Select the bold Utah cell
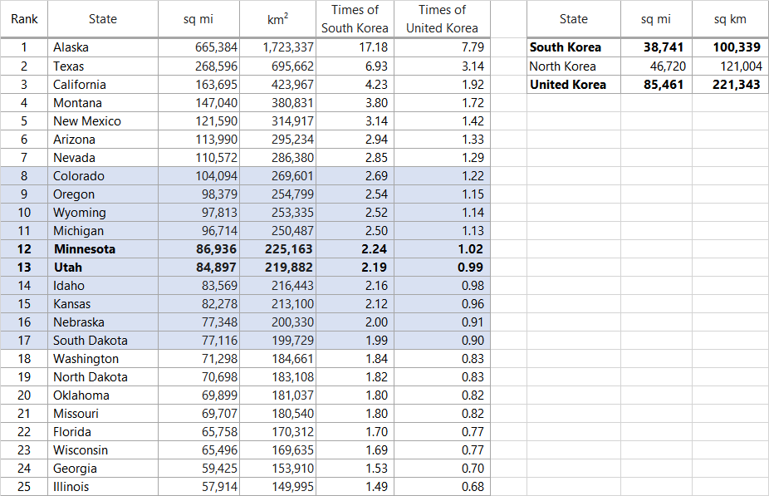The height and width of the screenshot is (496, 769). [102, 268]
